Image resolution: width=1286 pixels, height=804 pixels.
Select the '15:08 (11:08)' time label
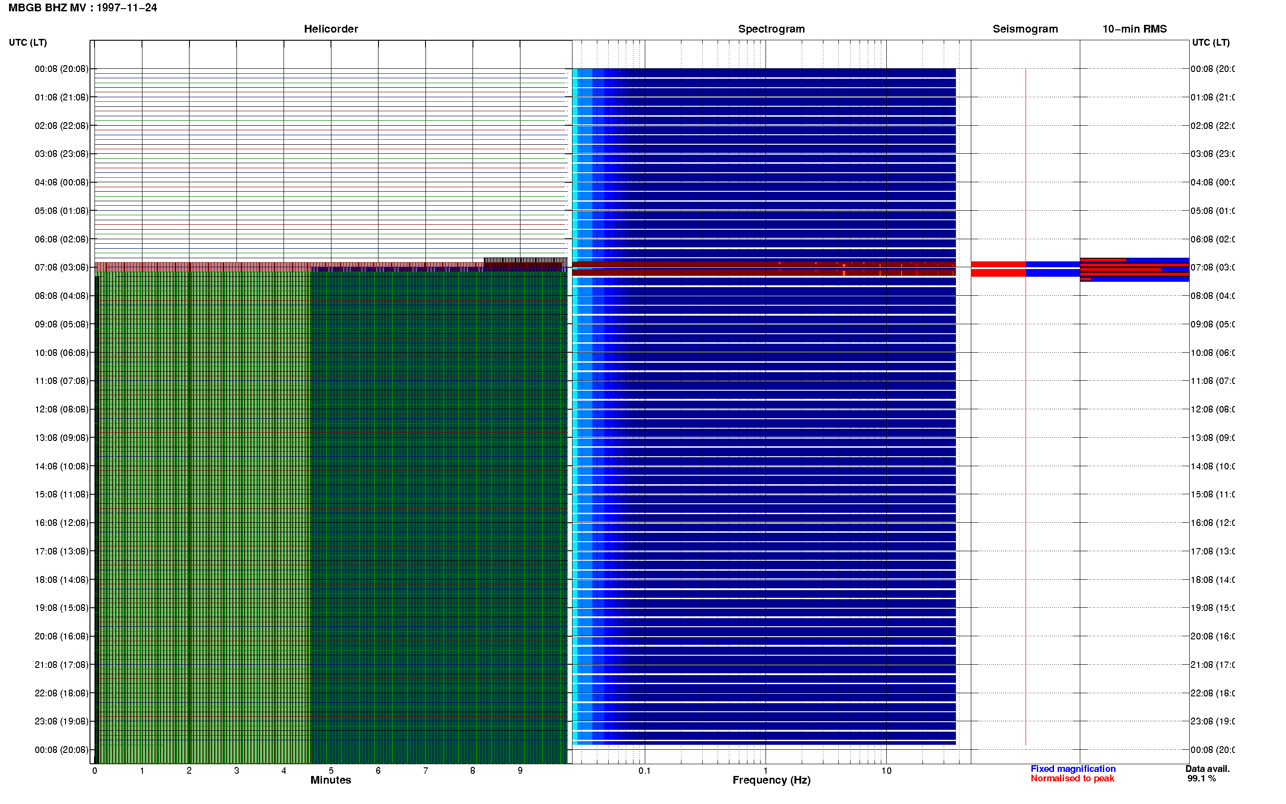coord(61,494)
